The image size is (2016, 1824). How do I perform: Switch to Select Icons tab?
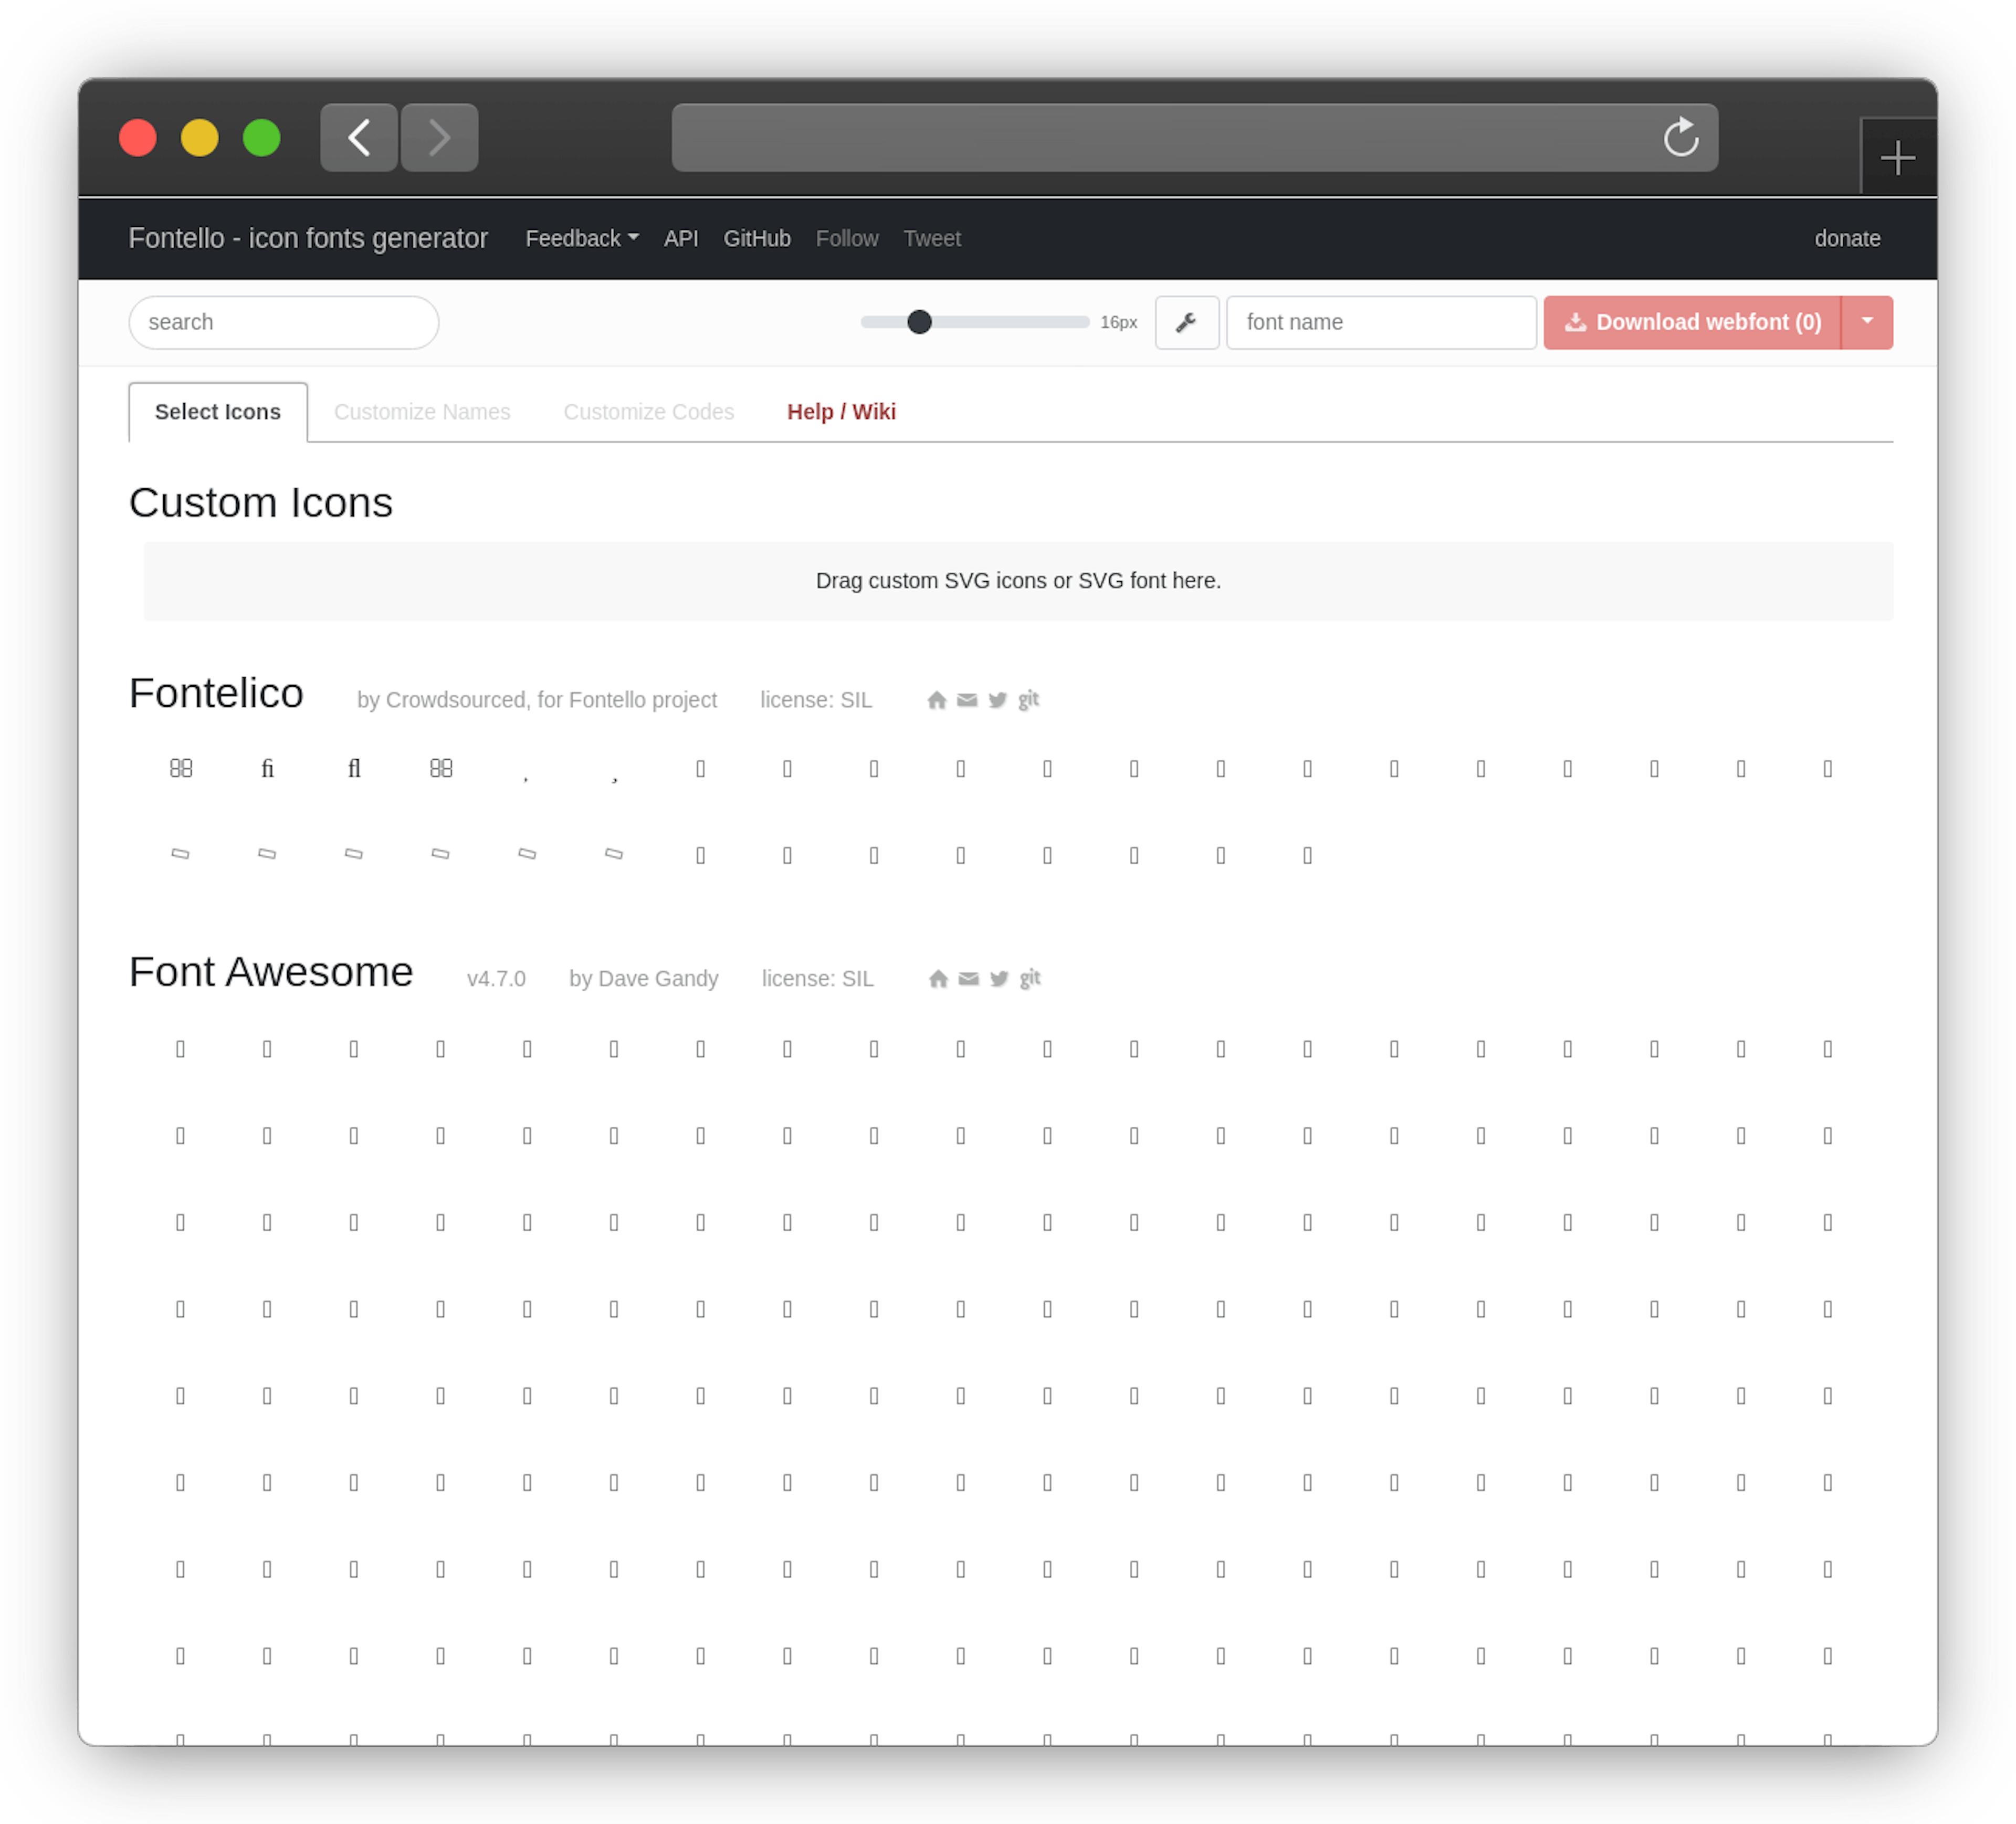pyautogui.click(x=218, y=412)
